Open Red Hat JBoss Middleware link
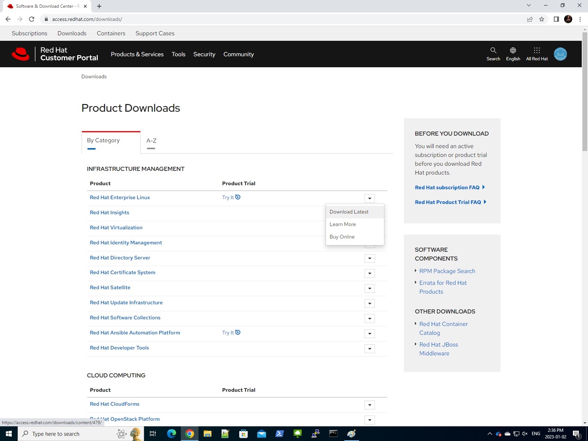Image resolution: width=588 pixels, height=441 pixels. [x=438, y=349]
